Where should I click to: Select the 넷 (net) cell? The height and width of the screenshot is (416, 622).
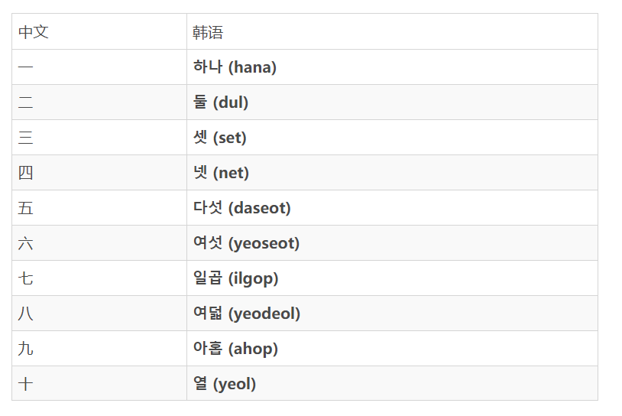tap(392, 173)
